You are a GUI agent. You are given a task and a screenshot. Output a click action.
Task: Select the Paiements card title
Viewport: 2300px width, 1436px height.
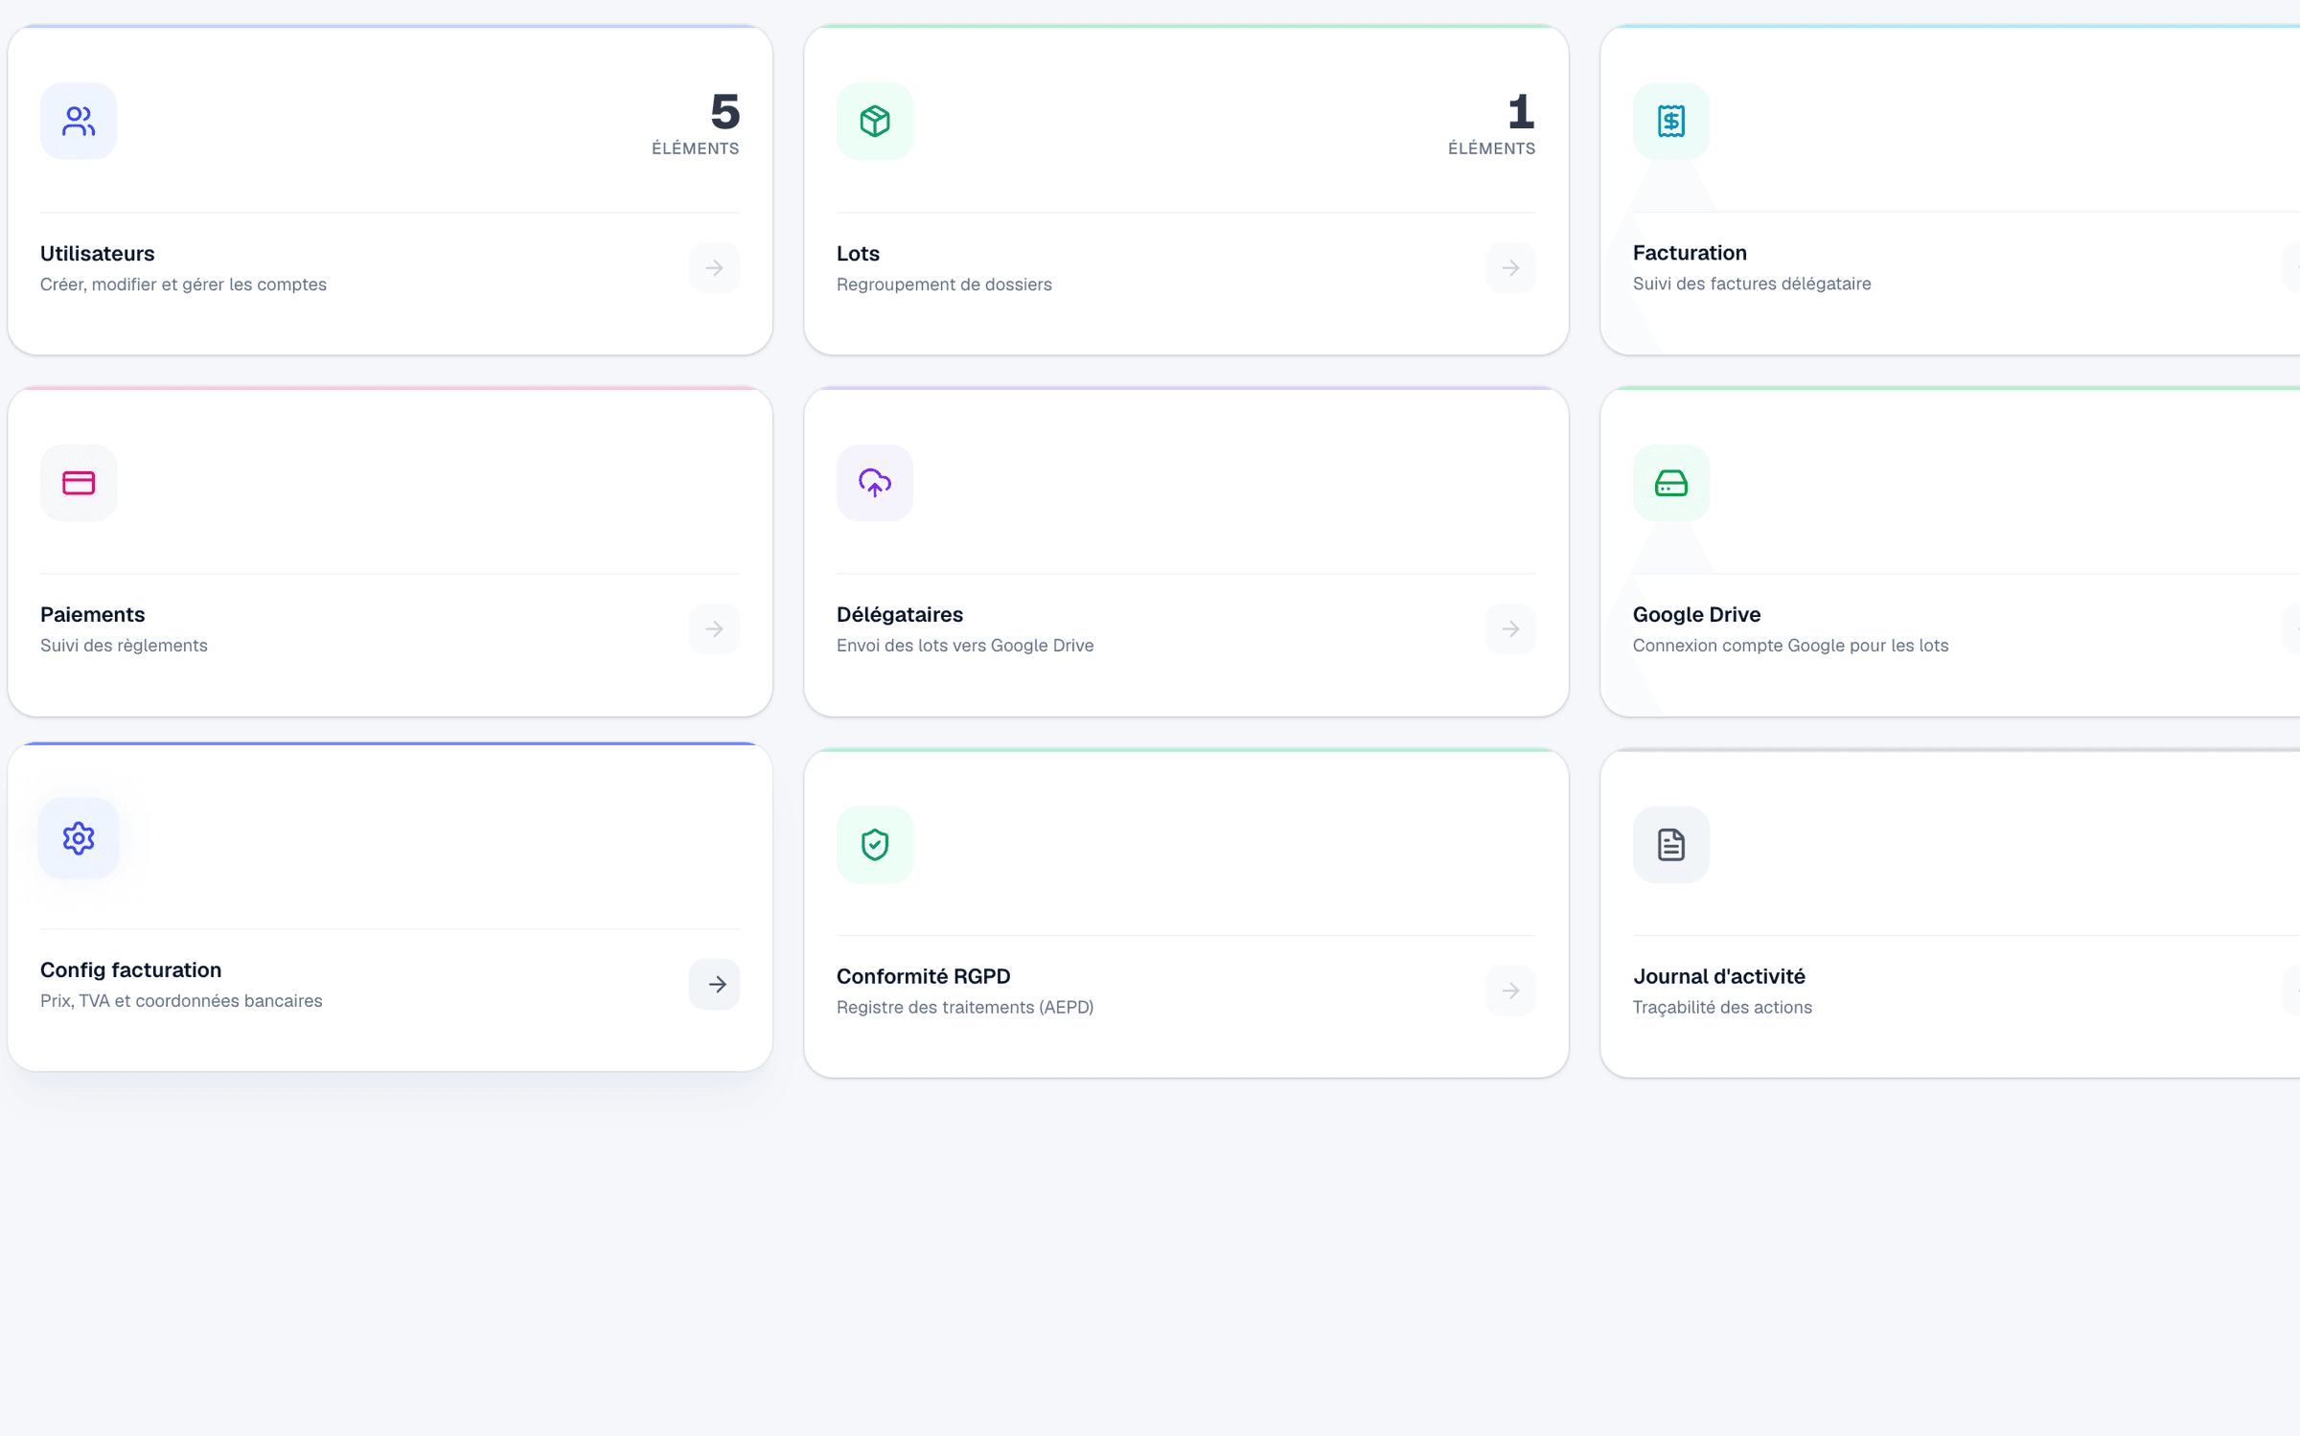tap(93, 615)
